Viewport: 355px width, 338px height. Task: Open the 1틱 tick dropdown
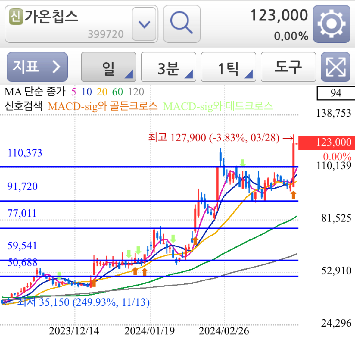tap(228, 67)
